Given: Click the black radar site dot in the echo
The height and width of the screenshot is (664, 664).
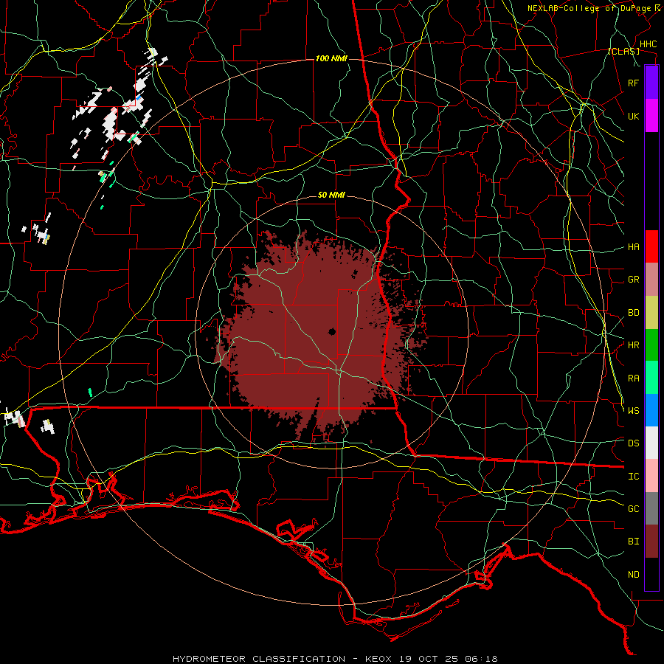Looking at the screenshot, I should pyautogui.click(x=332, y=331).
